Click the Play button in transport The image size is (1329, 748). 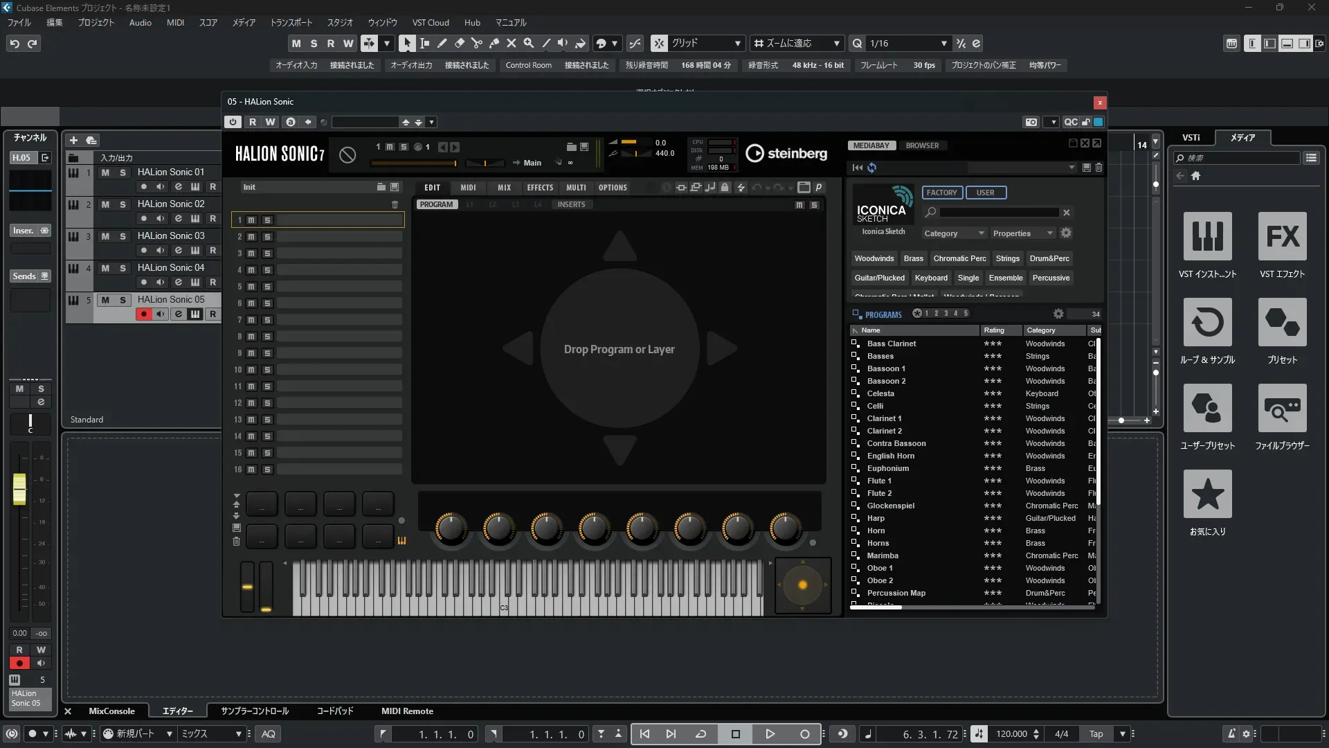(x=770, y=734)
